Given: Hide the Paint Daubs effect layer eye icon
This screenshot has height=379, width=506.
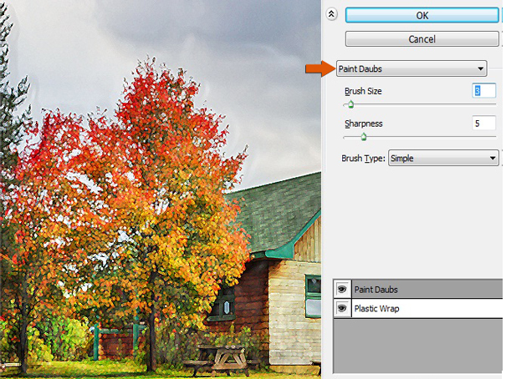Looking at the screenshot, I should tap(342, 289).
